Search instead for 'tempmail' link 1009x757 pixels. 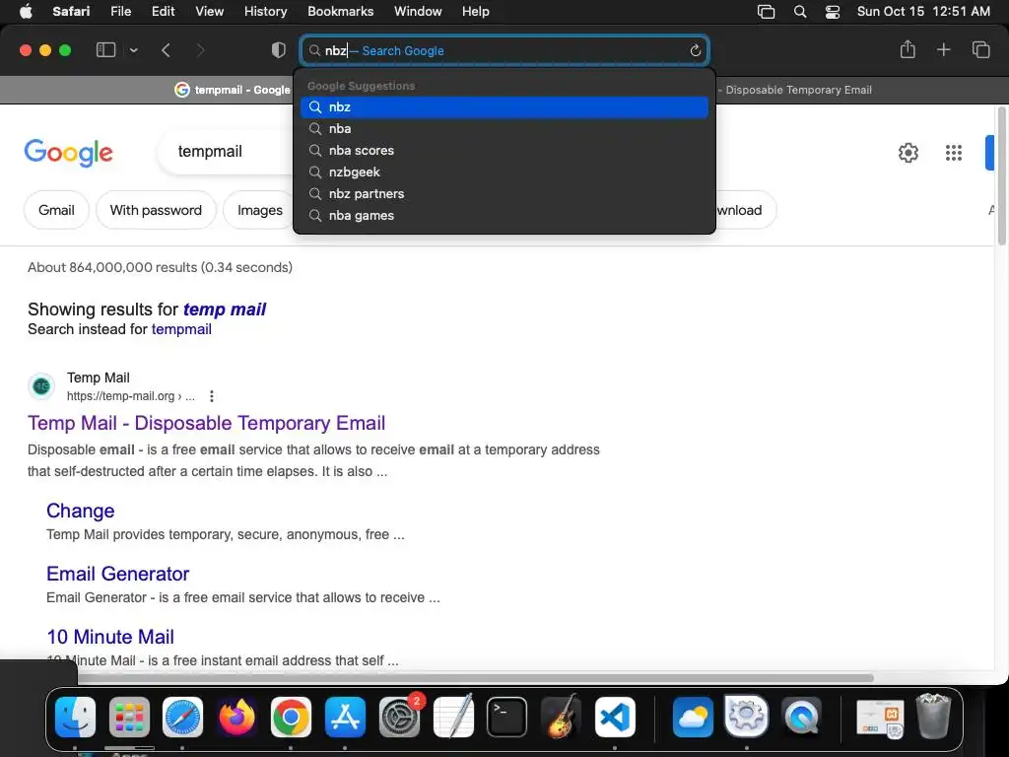[181, 329]
